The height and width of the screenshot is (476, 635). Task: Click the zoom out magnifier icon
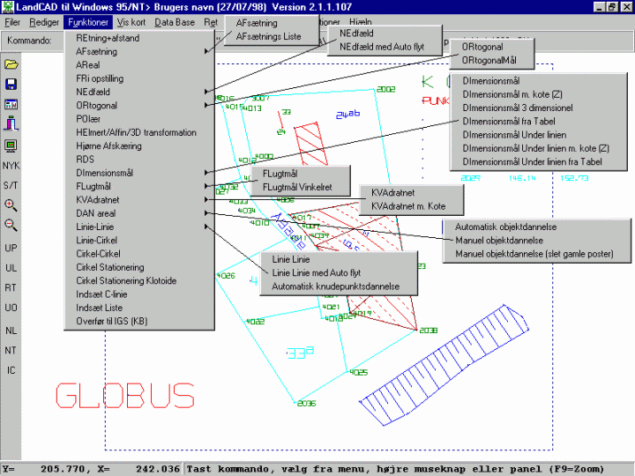(11, 225)
